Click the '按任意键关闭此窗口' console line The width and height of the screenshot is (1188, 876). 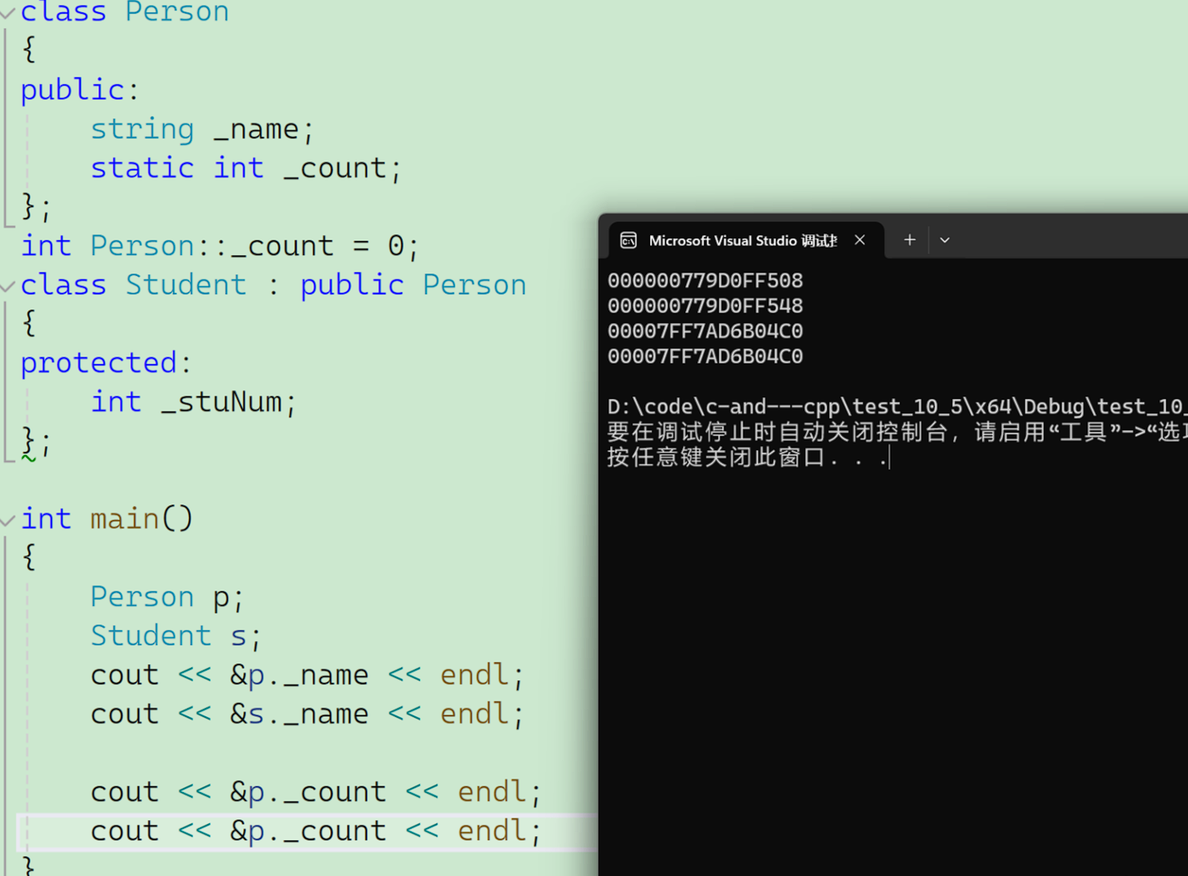pyautogui.click(x=747, y=457)
